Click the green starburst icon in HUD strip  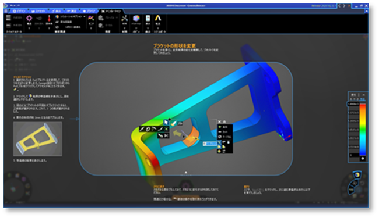[x=166, y=129]
